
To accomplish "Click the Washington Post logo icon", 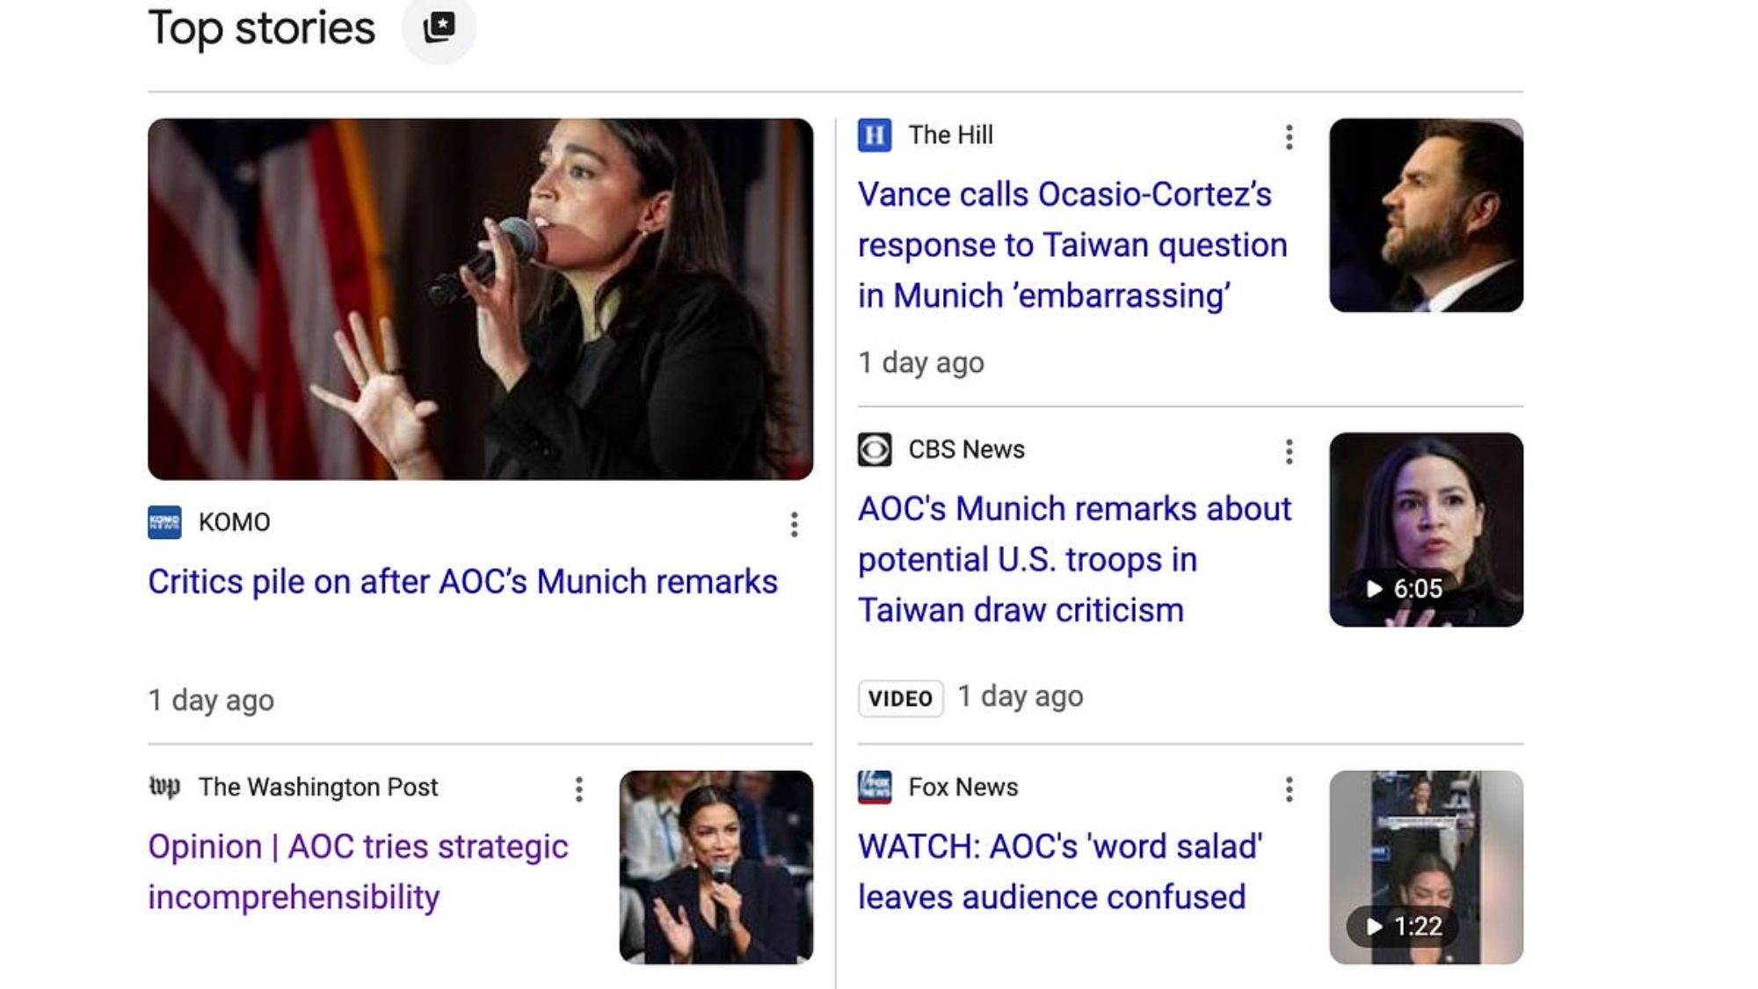I will pos(164,787).
